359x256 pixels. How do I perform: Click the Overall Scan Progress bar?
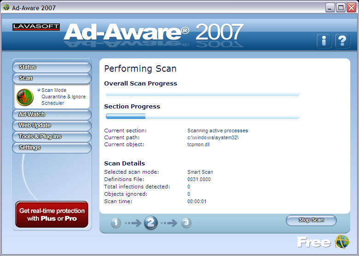coord(203,94)
